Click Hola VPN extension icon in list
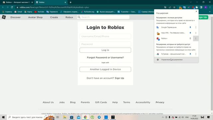 [x=158, y=33]
